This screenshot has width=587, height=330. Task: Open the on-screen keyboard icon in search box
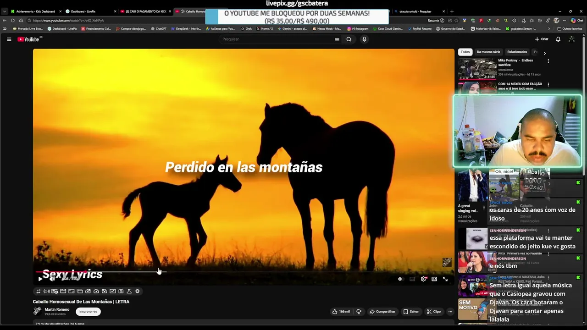[337, 39]
